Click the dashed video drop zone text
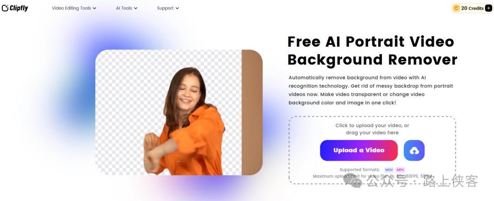The width and height of the screenshot is (494, 201). pos(372,129)
